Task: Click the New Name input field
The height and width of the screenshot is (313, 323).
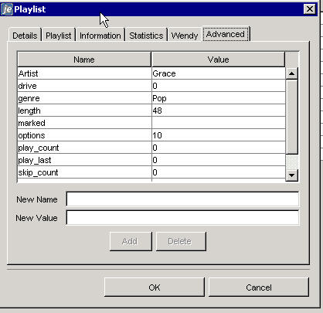Action: (182, 199)
